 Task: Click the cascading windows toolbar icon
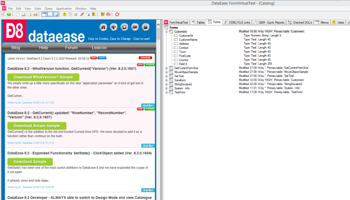click(x=70, y=14)
